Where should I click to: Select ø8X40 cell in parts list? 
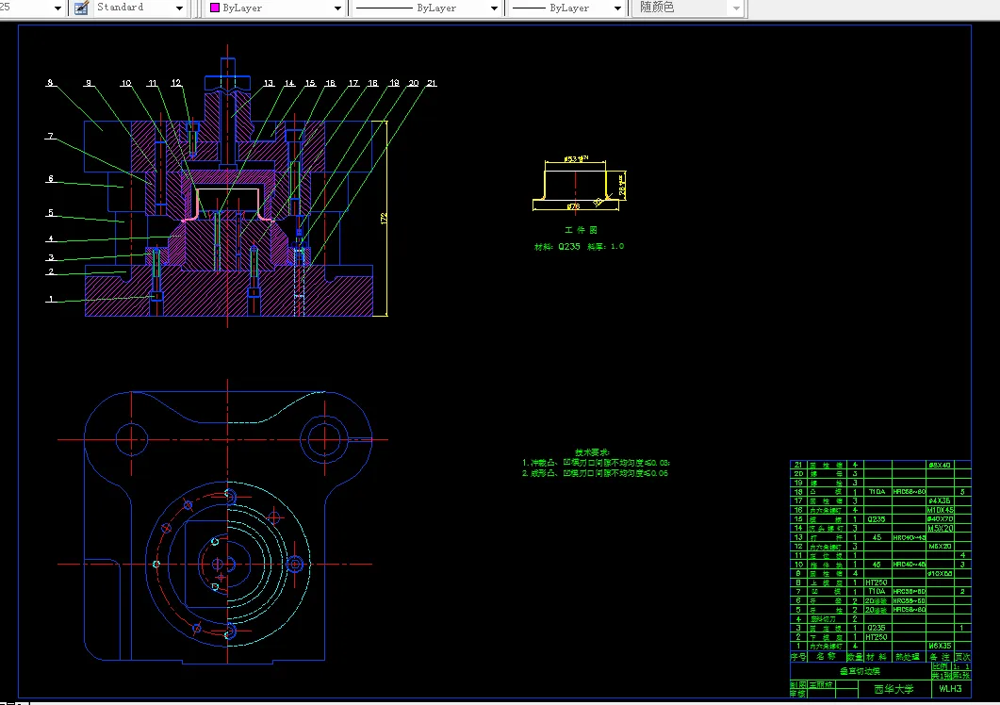click(940, 465)
